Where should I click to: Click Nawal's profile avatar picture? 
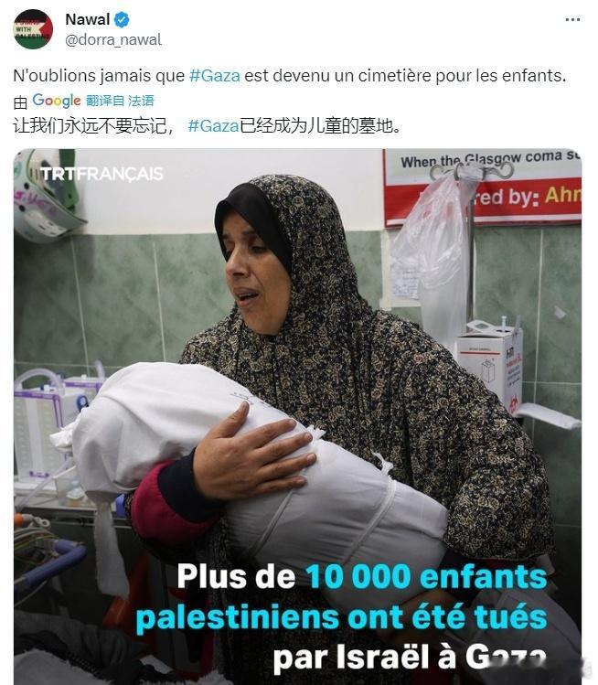click(33, 29)
